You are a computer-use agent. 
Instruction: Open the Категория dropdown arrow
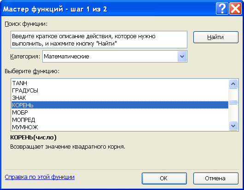click(182, 57)
